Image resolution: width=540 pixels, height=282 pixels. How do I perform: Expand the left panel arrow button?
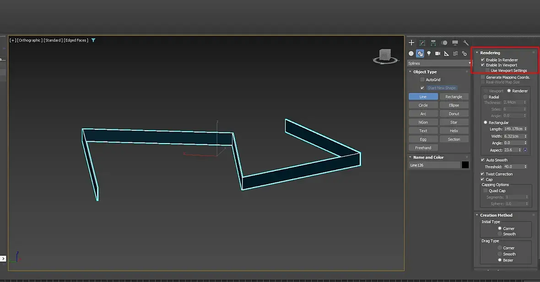coord(3,259)
